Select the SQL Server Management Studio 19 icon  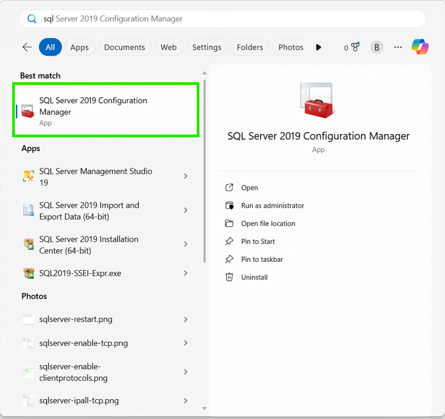click(x=27, y=176)
